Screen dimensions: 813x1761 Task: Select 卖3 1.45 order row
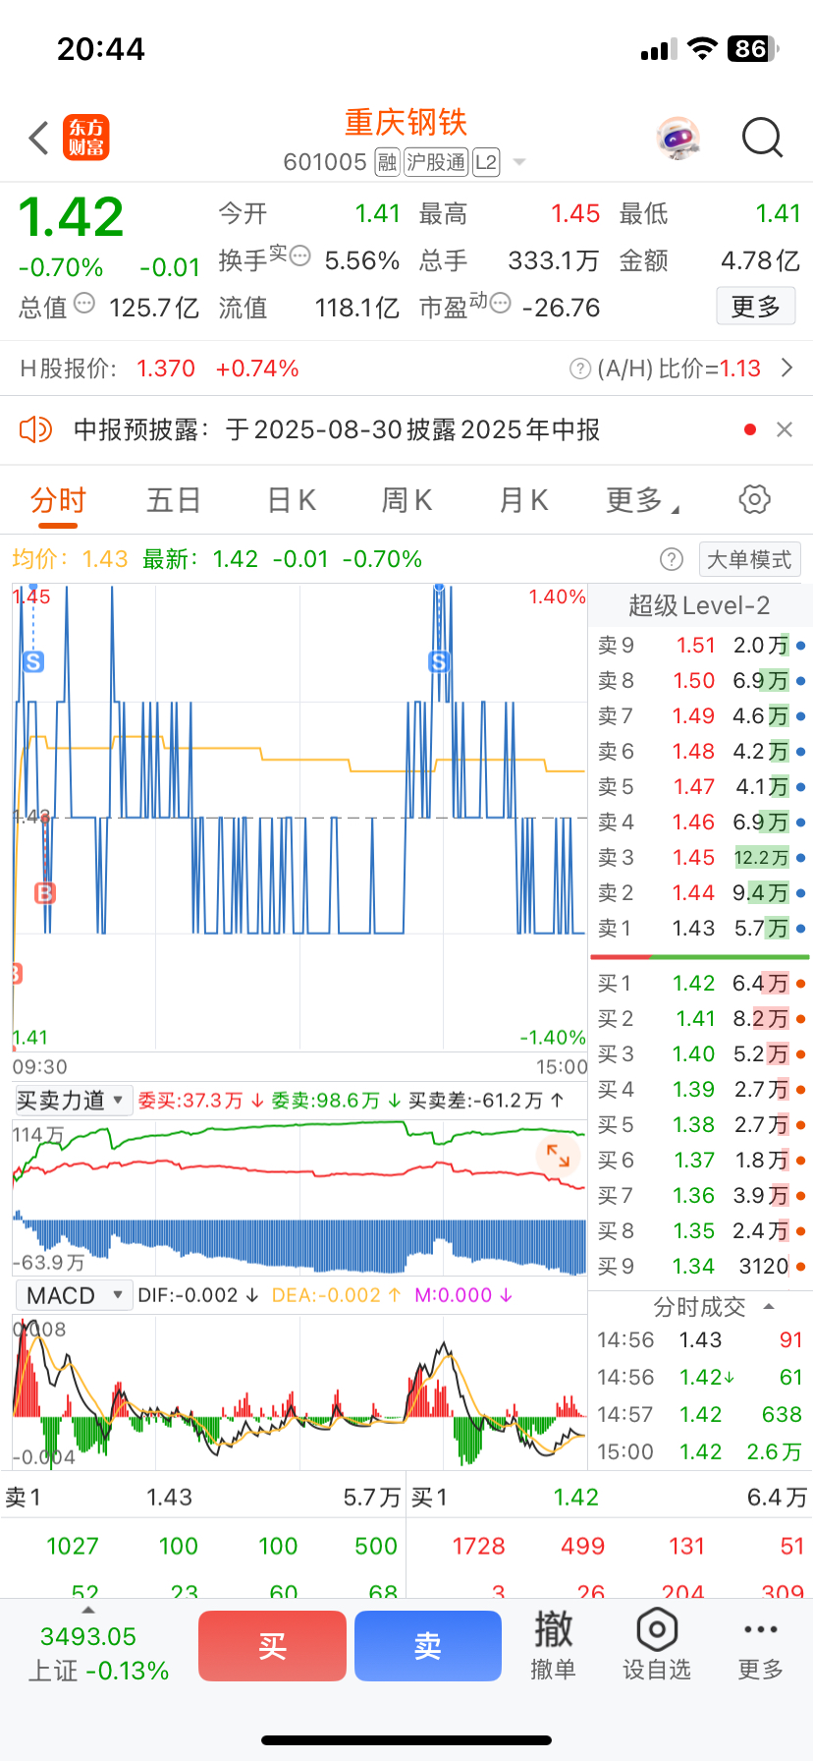701,858
